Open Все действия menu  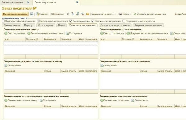[x=180, y=14]
